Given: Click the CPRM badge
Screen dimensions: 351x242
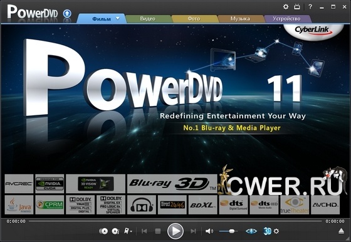Looking at the screenshot, I should click(50, 205).
